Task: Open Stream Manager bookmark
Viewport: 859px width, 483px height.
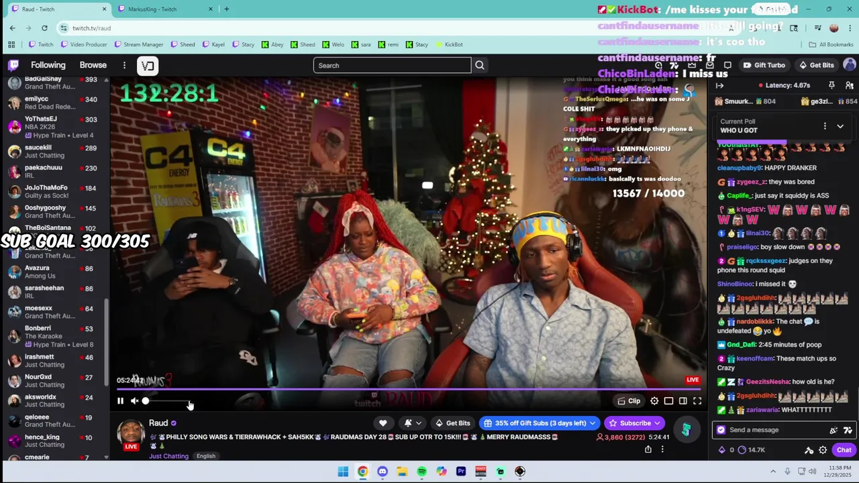Action: [139, 44]
